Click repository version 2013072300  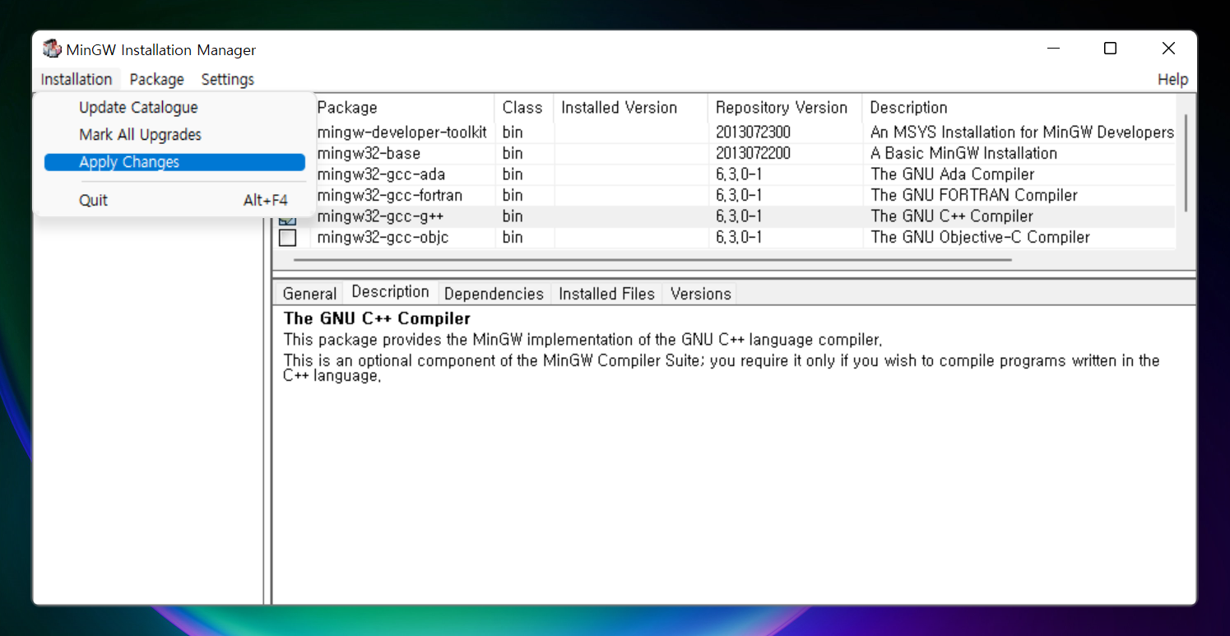(753, 132)
